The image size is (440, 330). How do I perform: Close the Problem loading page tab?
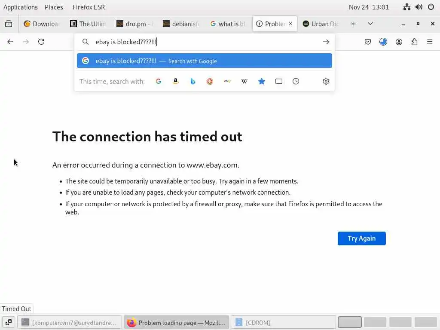pos(290,24)
